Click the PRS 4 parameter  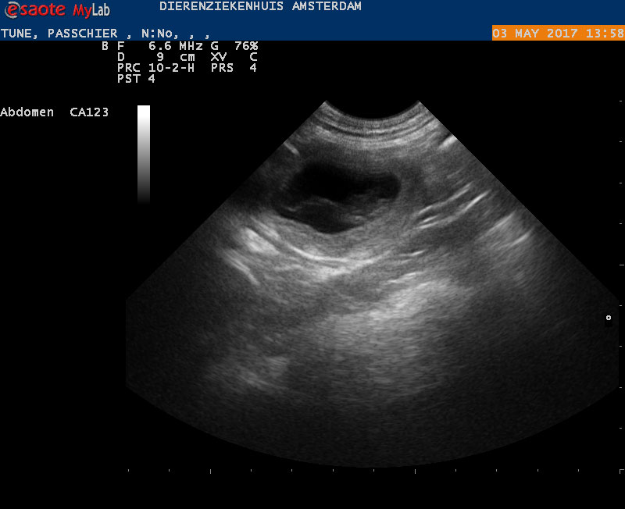coord(234,68)
